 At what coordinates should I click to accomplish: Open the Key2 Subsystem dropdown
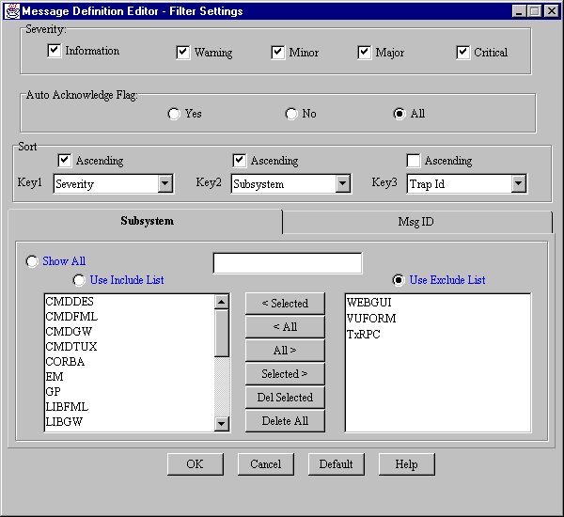pos(343,184)
